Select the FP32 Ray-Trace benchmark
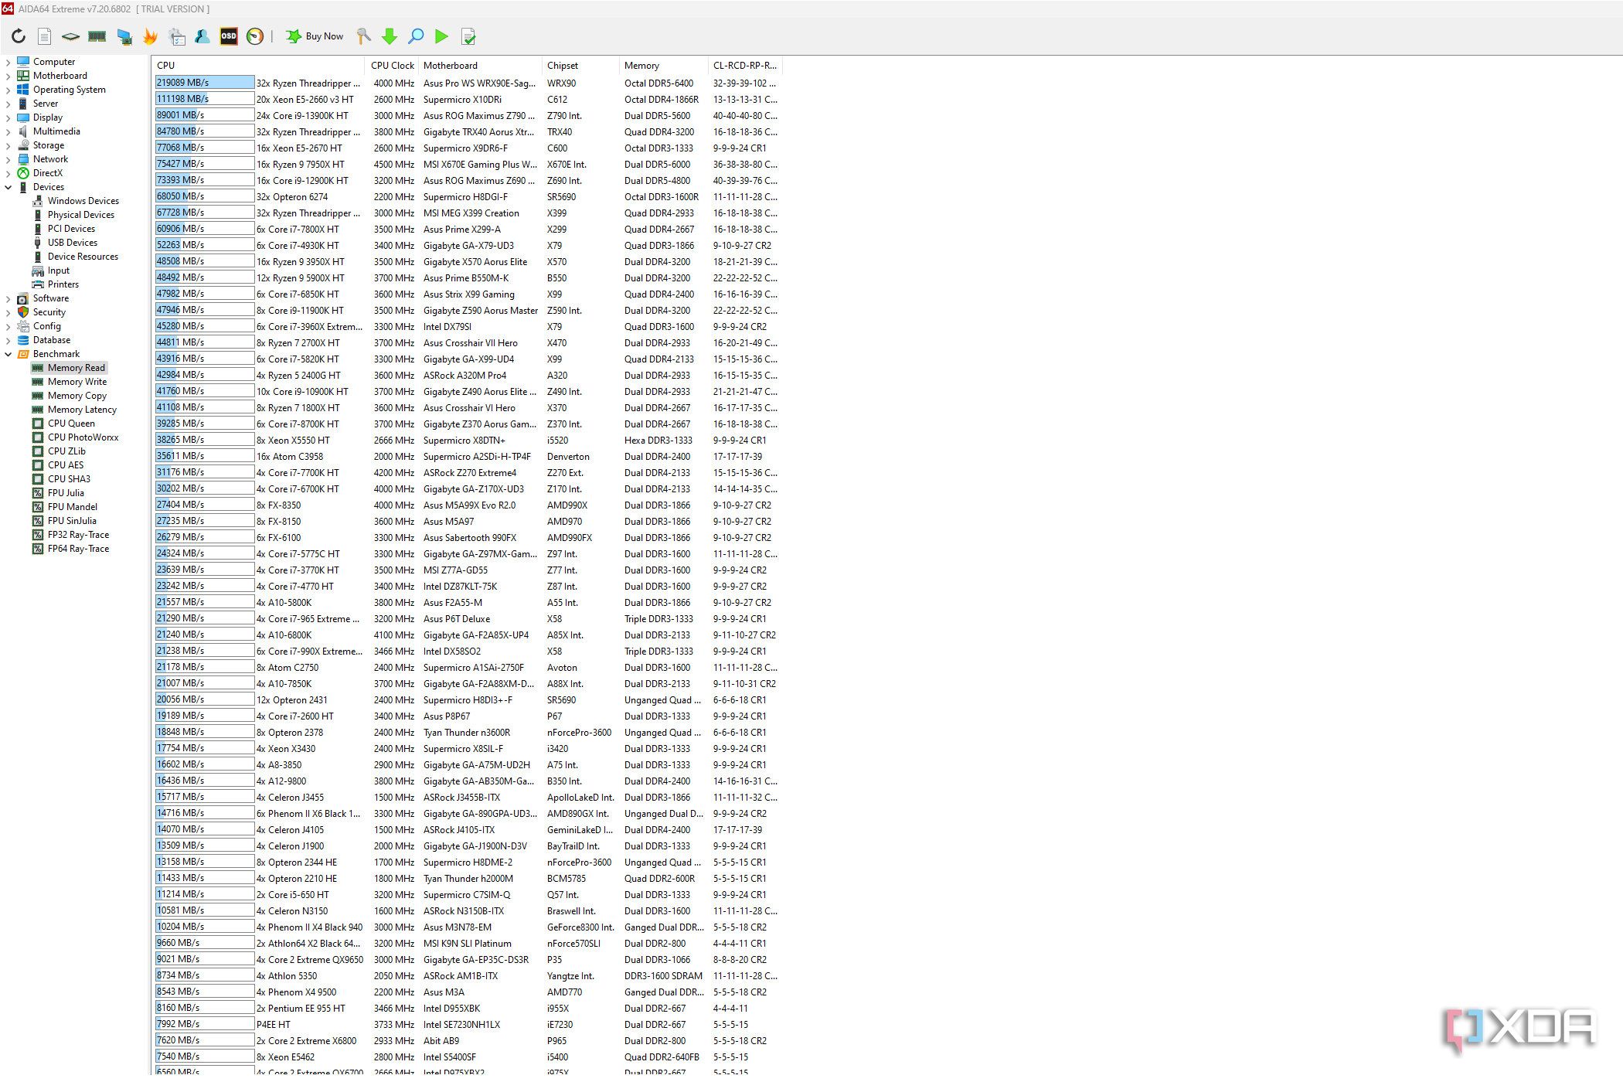The width and height of the screenshot is (1623, 1082). coord(78,535)
